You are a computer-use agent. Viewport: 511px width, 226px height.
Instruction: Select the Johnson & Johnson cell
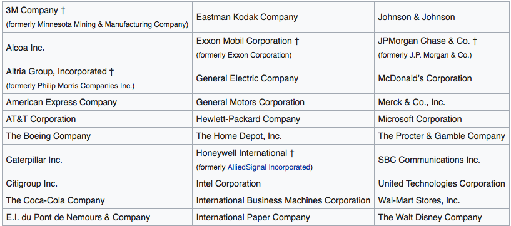[x=442, y=17]
